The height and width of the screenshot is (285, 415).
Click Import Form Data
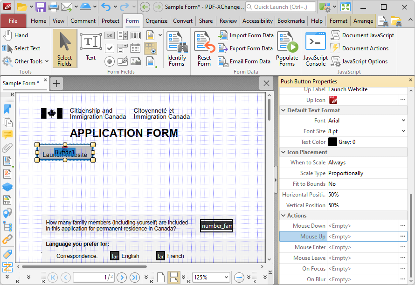point(246,35)
